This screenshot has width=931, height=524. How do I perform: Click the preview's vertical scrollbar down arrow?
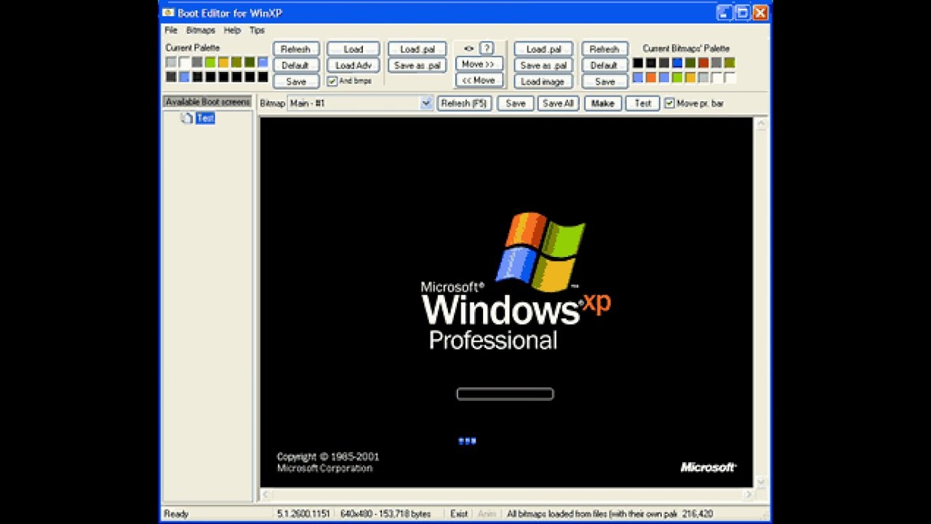[x=761, y=482]
